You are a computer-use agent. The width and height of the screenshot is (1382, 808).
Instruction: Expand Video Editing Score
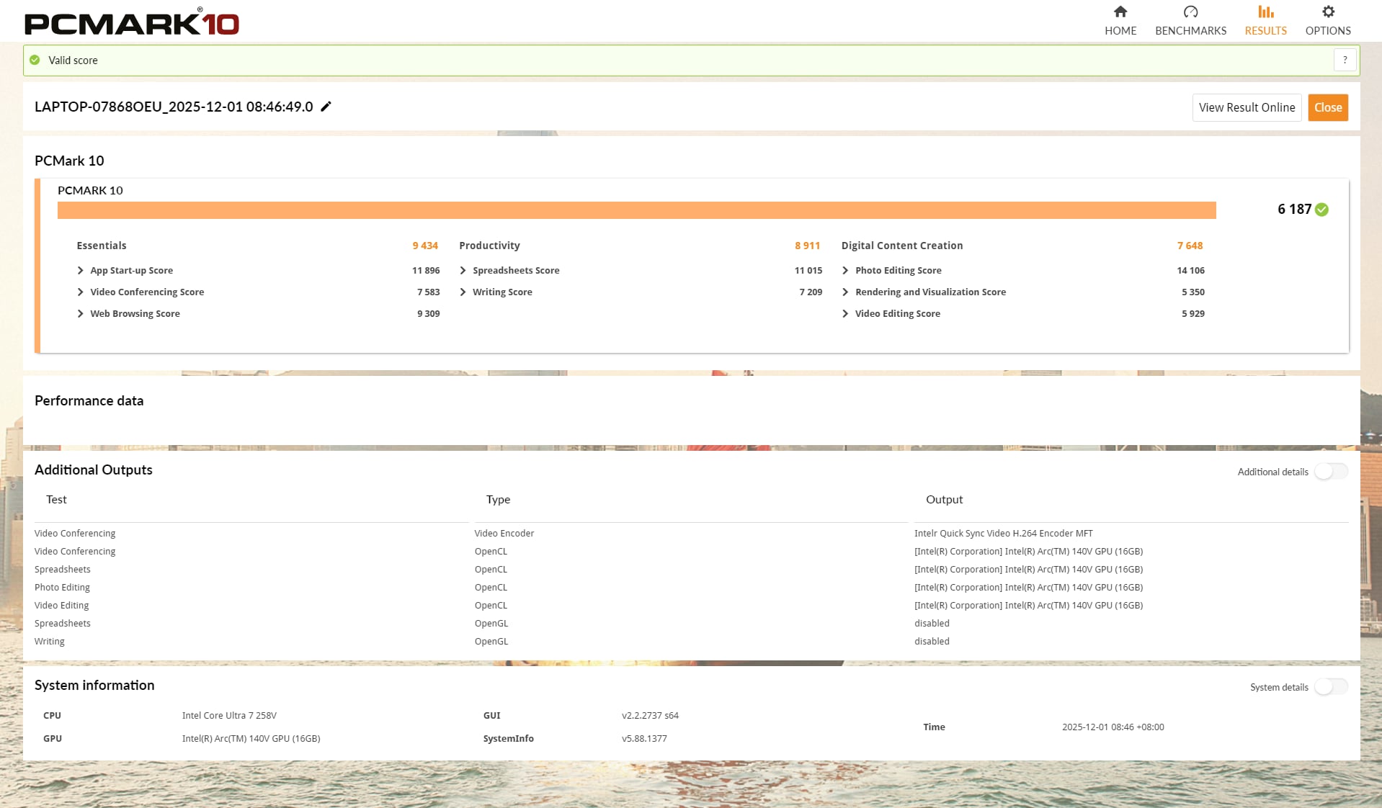point(845,314)
